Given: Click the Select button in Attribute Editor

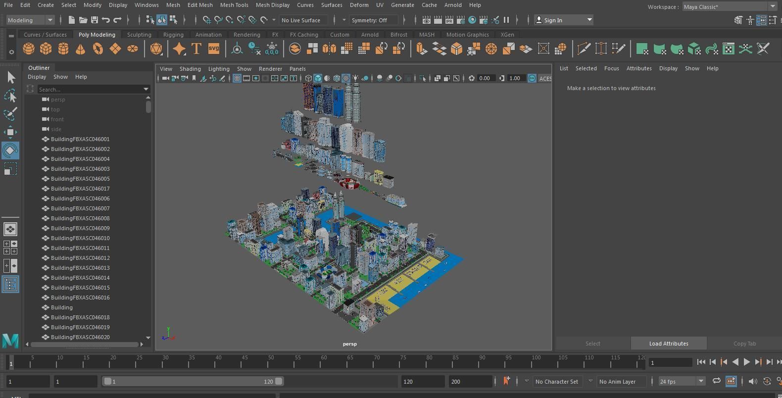Looking at the screenshot, I should (593, 344).
